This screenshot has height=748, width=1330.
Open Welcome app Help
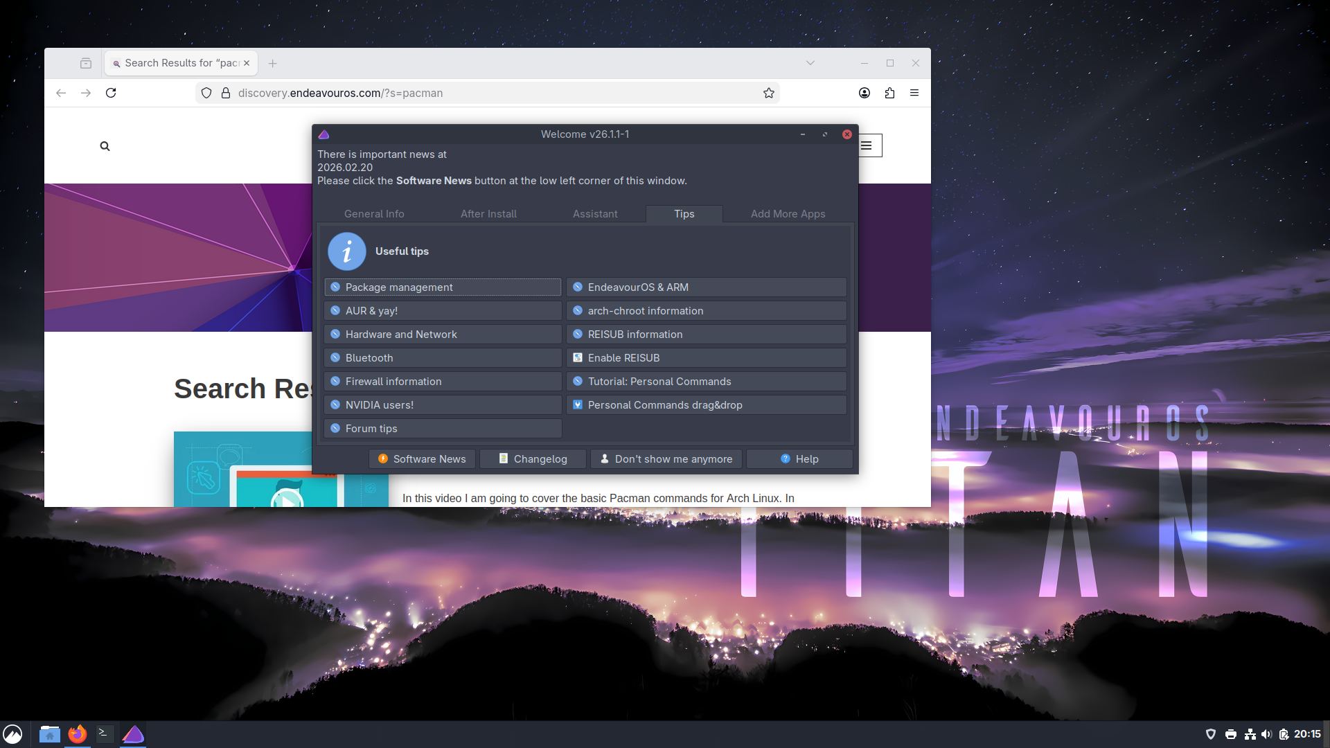point(799,458)
